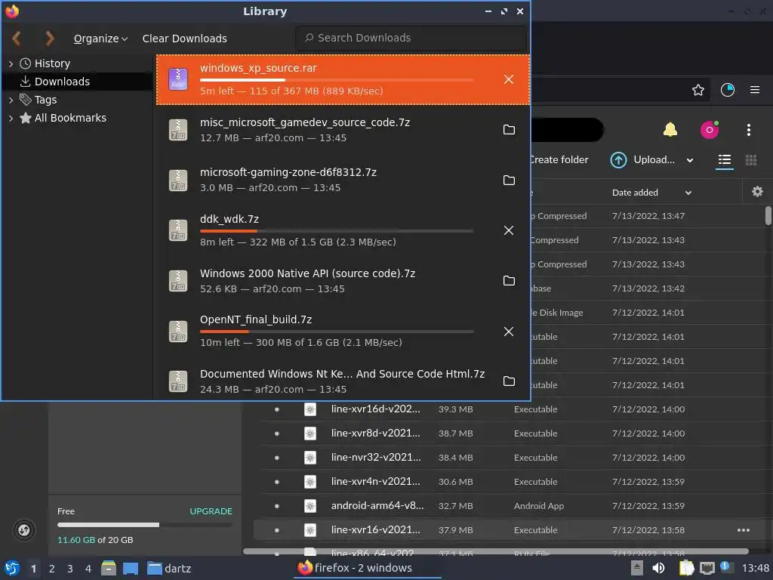773x580 pixels.
Task: Select line-xvr16d-v202... file row
Action: click(x=513, y=409)
